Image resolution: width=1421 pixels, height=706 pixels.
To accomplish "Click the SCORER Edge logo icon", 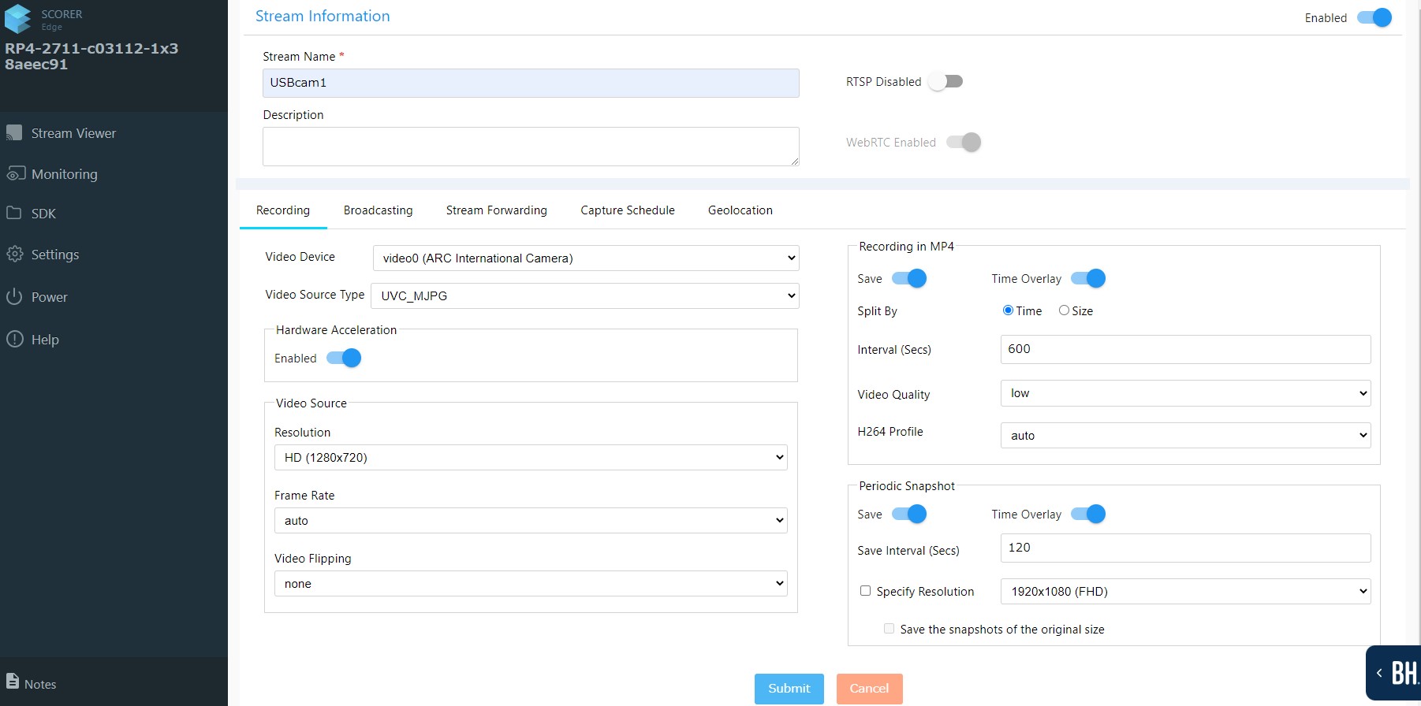I will pyautogui.click(x=18, y=18).
